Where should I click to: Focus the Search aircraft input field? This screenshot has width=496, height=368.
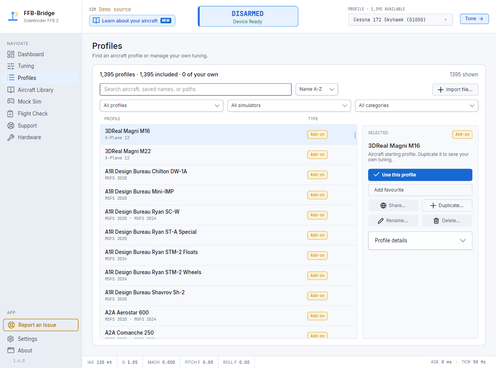click(x=196, y=89)
